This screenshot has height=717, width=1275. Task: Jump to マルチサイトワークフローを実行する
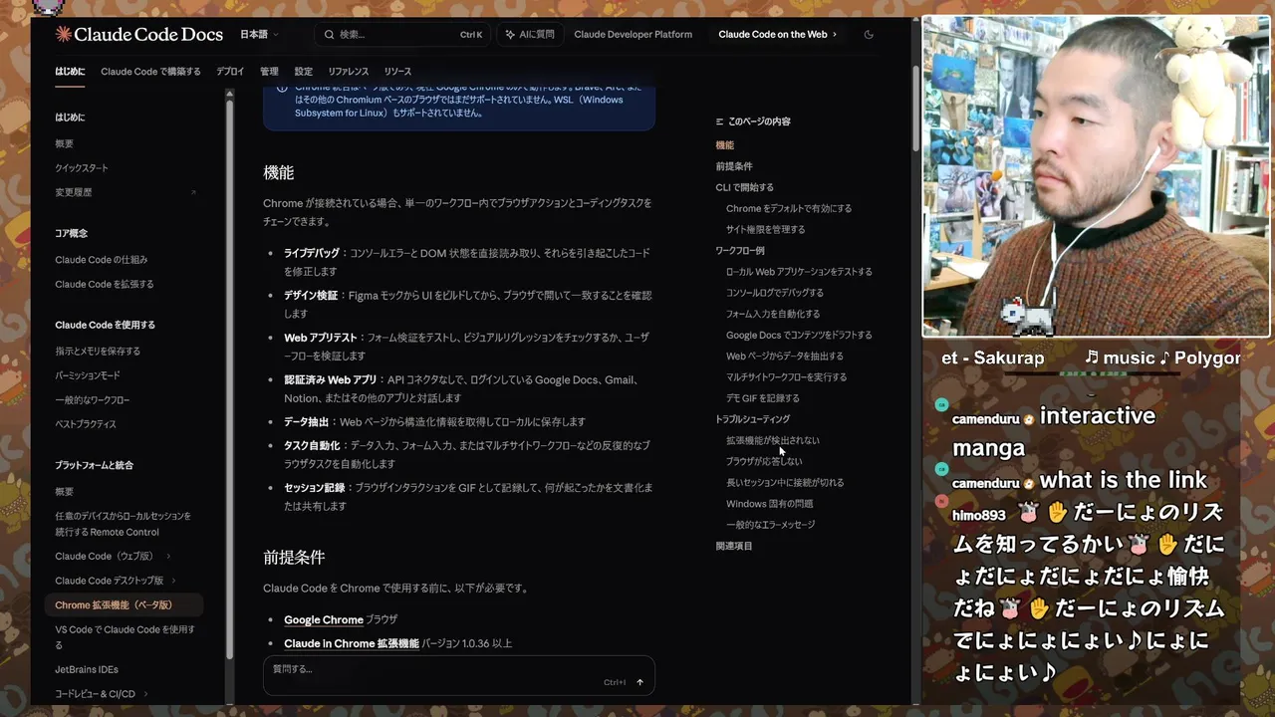point(787,376)
